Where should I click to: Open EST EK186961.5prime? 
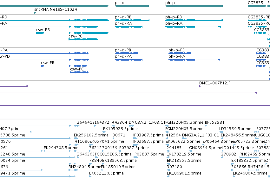click(x=184, y=173)
